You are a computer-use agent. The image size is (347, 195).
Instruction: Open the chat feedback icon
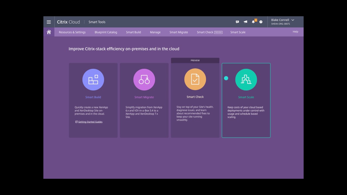click(x=237, y=22)
